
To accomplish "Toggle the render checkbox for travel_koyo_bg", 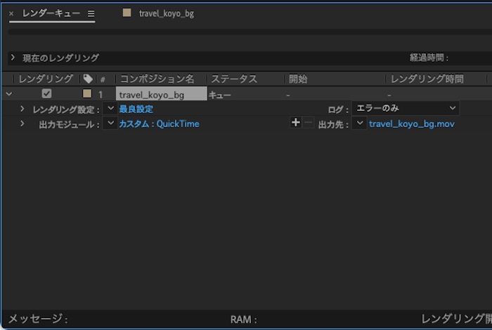I will [46, 93].
